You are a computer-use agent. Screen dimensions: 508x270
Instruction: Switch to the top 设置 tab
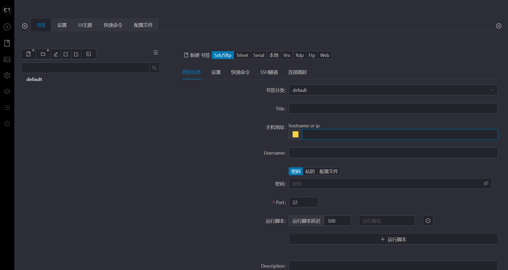click(x=62, y=25)
